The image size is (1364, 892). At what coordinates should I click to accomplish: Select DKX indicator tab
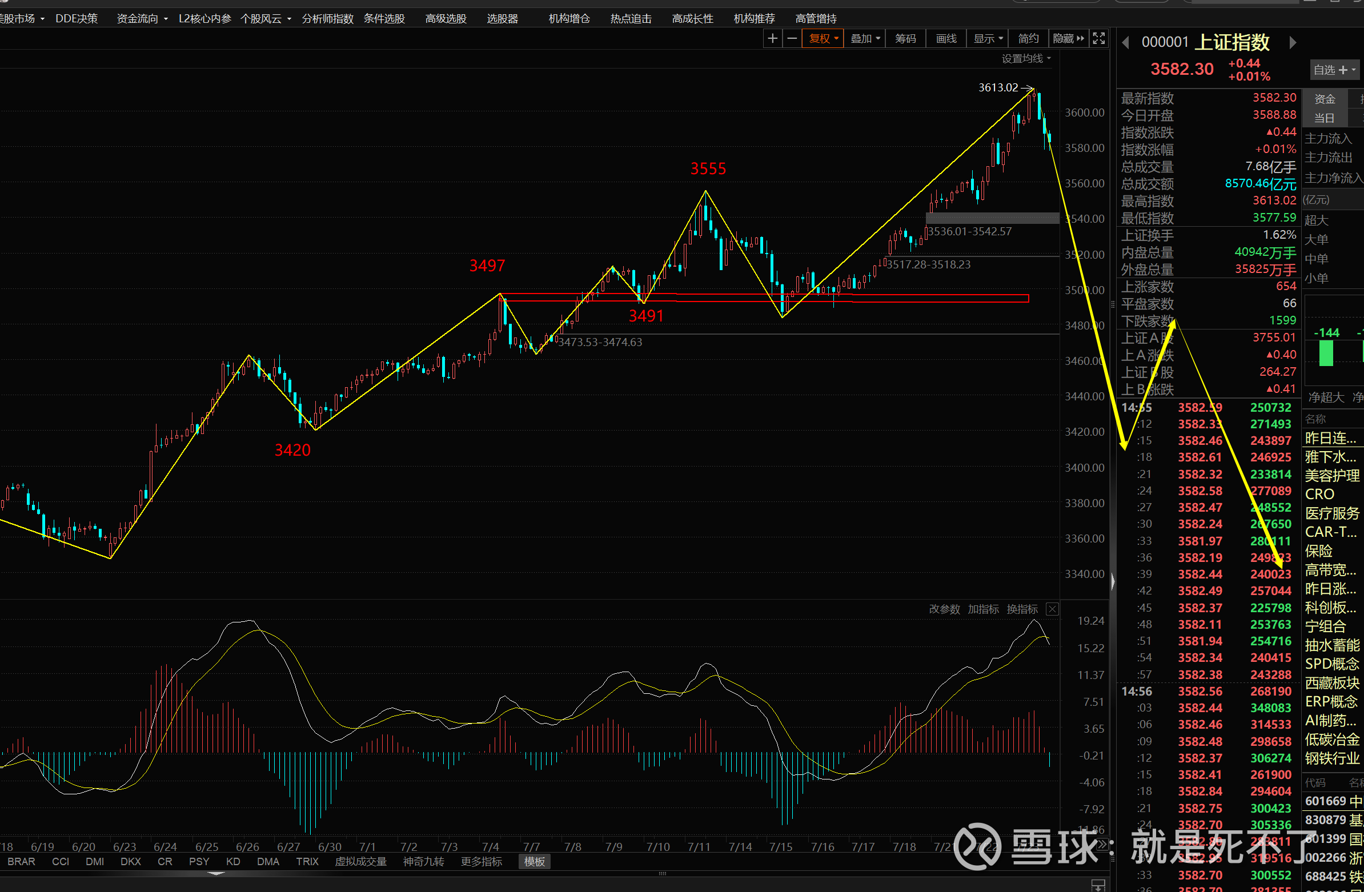(131, 862)
